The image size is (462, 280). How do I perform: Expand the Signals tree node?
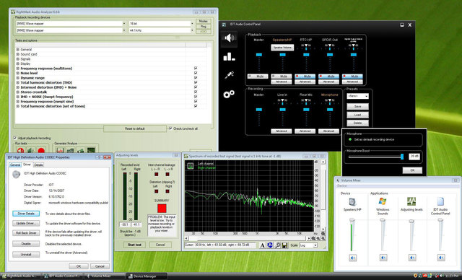tap(17, 59)
